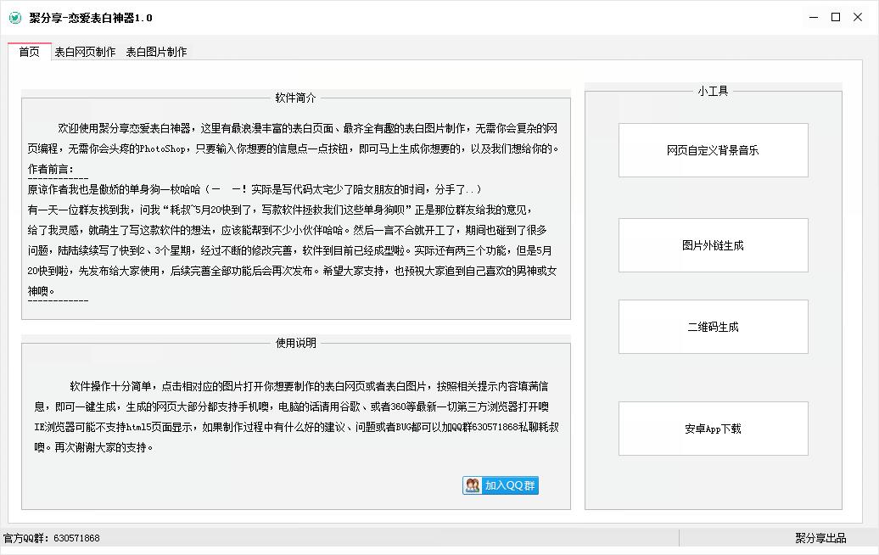879x555 pixels.
Task: Click the 软件简介 section title
Action: (x=295, y=97)
